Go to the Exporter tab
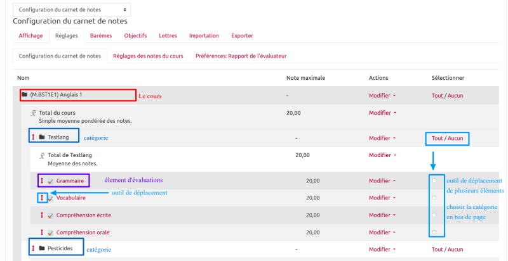Screen dimensions: 508x261 point(242,36)
